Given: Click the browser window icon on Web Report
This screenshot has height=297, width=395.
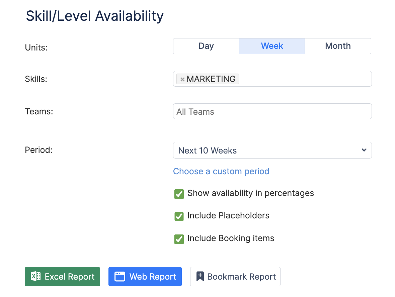Looking at the screenshot, I should coord(120,277).
